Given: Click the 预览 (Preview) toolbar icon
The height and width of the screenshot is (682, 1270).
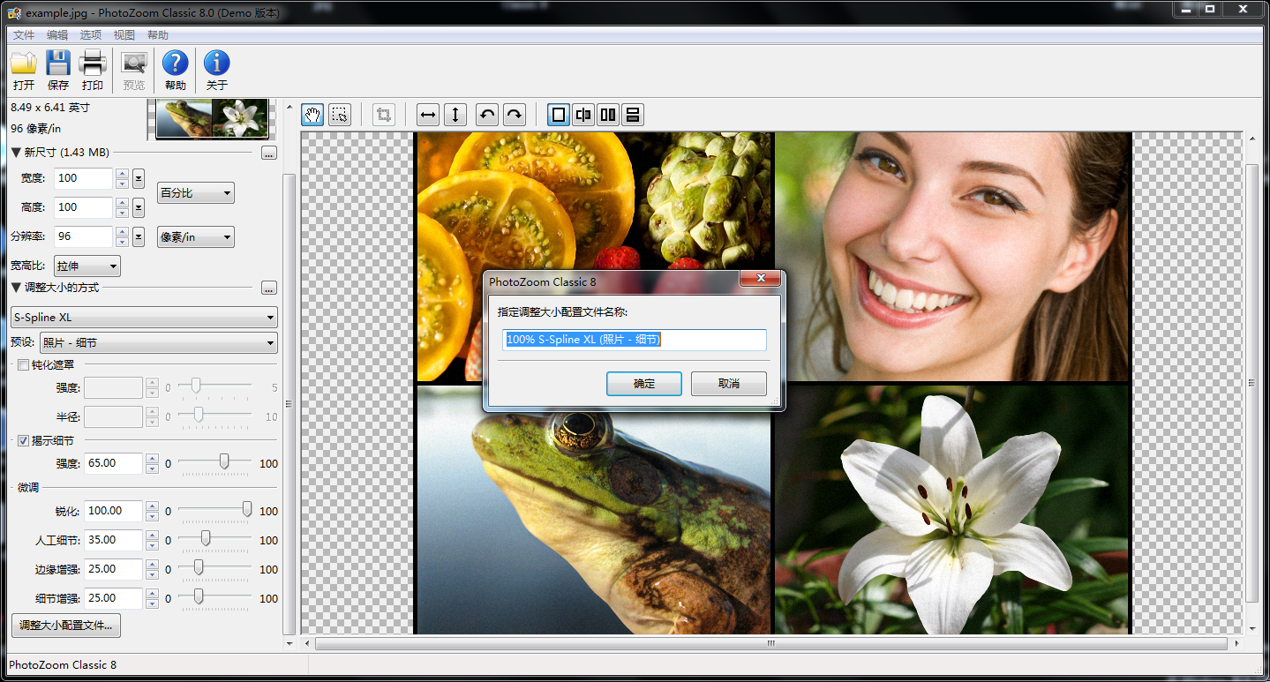Looking at the screenshot, I should 134,64.
